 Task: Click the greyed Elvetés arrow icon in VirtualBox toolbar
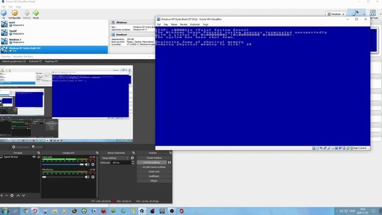pyautogui.click(x=27, y=13)
